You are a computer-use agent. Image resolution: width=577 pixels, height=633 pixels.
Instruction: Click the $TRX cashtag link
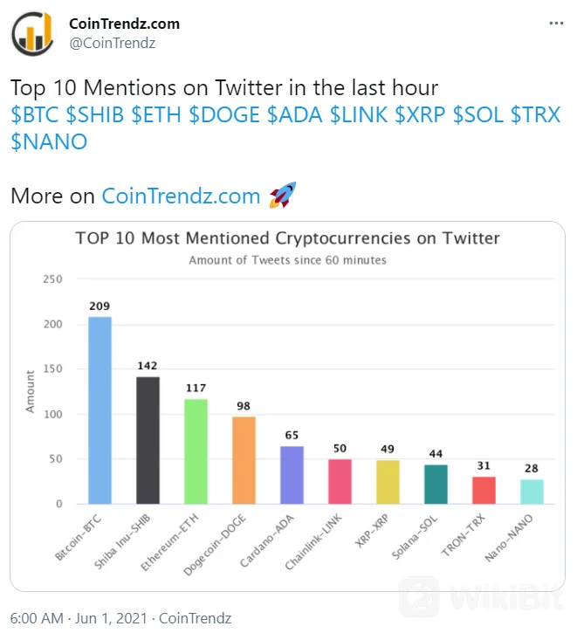535,115
